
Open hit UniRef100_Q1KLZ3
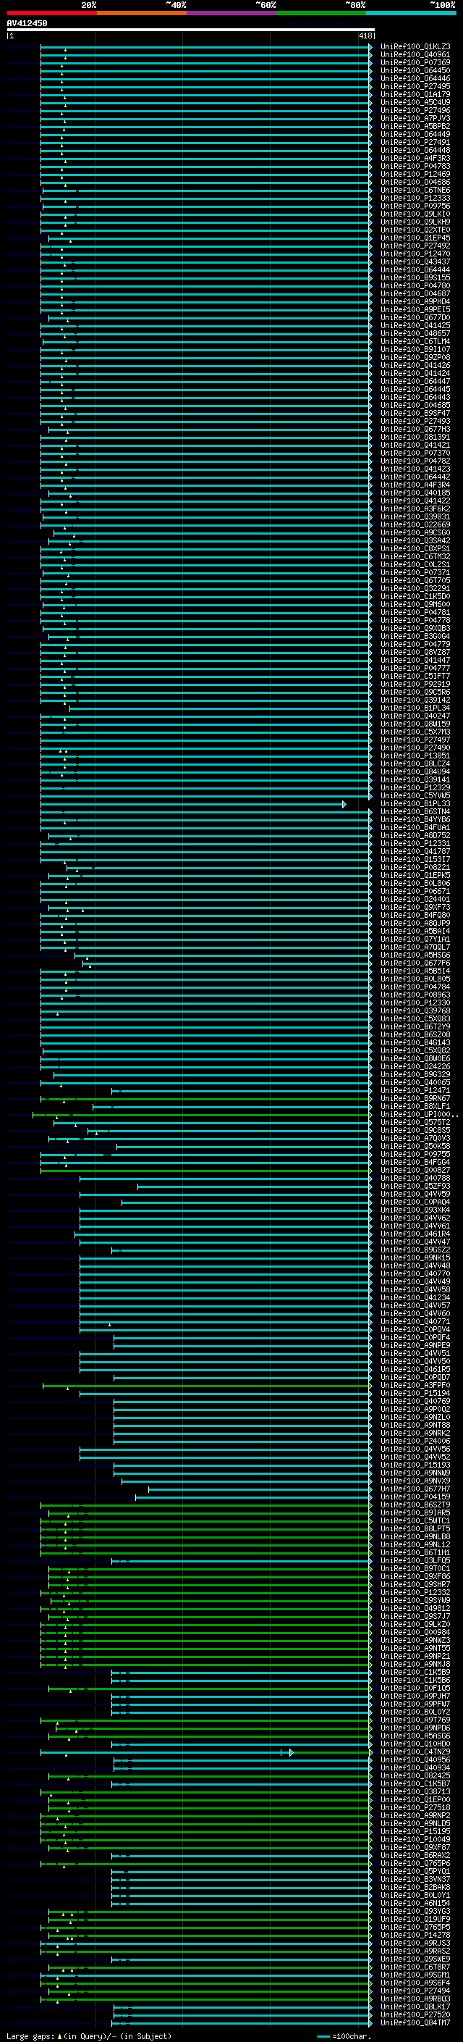(x=415, y=47)
